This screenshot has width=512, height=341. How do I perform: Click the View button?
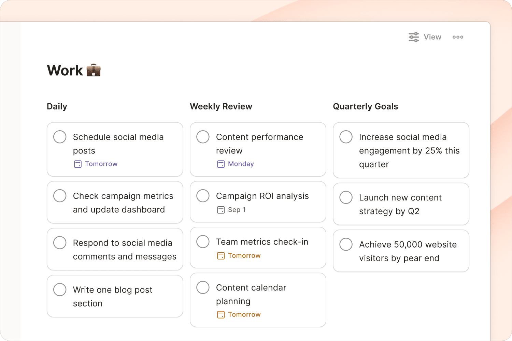pos(432,37)
